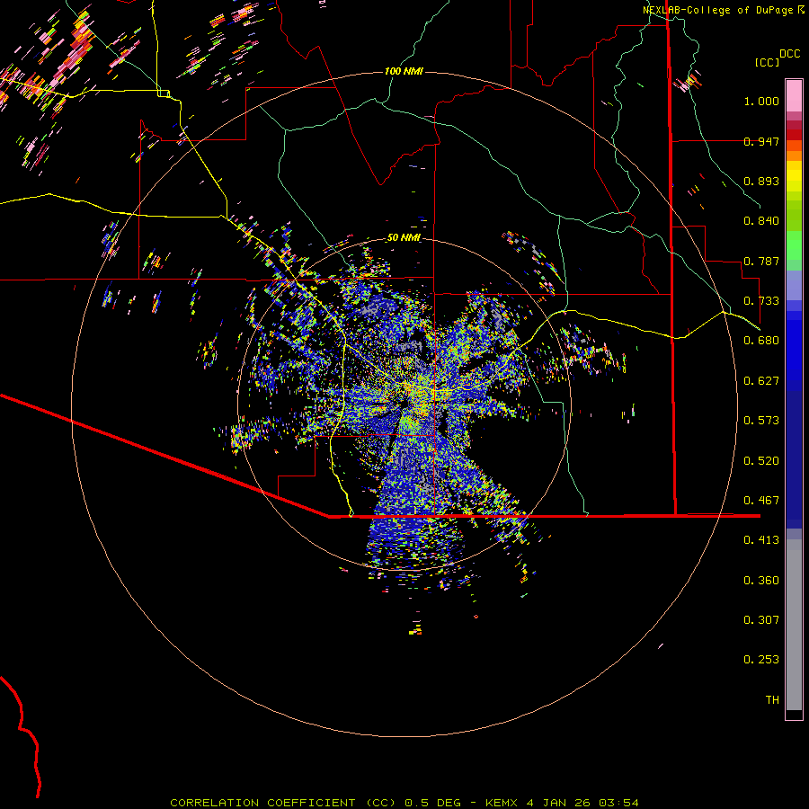Screen dimensions: 809x809
Task: Click the 0.520 legend value
Action: tap(761, 461)
